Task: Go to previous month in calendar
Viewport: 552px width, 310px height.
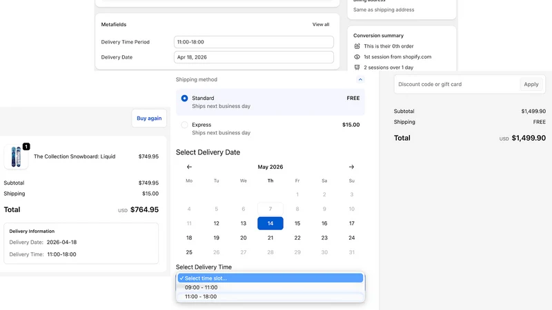Action: [189, 167]
